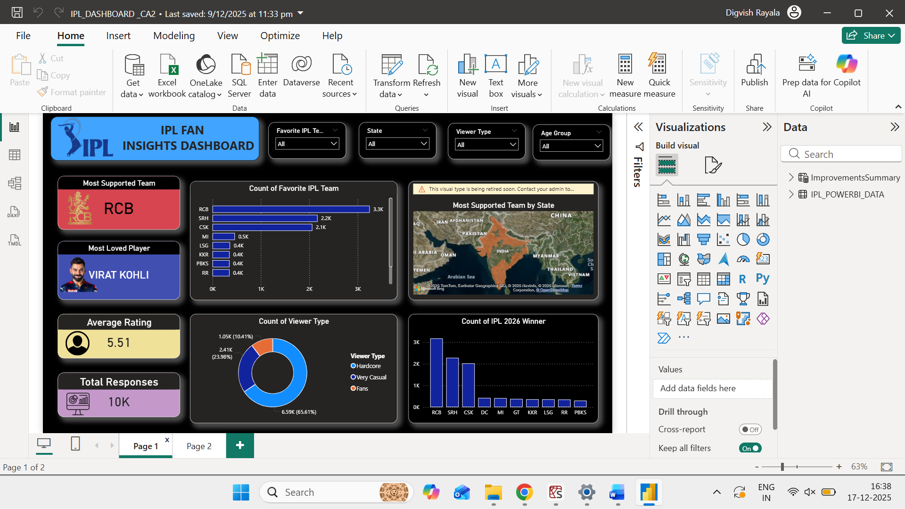Switch to Page 2 tab
The height and width of the screenshot is (509, 905).
coord(199,446)
